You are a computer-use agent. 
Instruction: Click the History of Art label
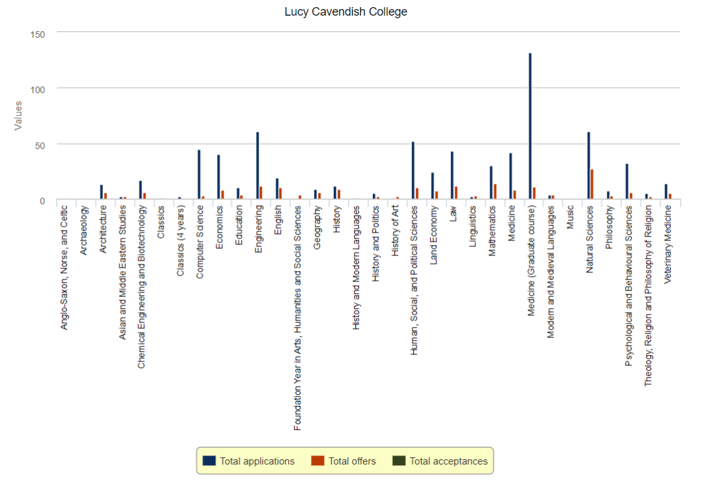395,231
